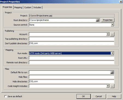Toggle the Save as default checkbox
The image size is (123, 100).
pos(5,96)
